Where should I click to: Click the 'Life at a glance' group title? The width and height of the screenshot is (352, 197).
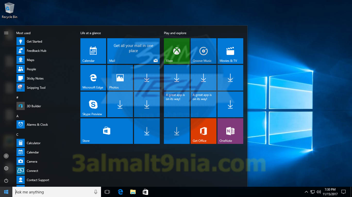[91, 33]
